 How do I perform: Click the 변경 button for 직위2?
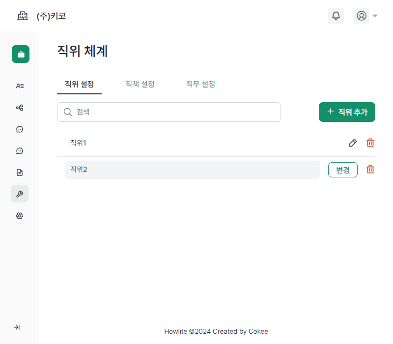(x=342, y=169)
